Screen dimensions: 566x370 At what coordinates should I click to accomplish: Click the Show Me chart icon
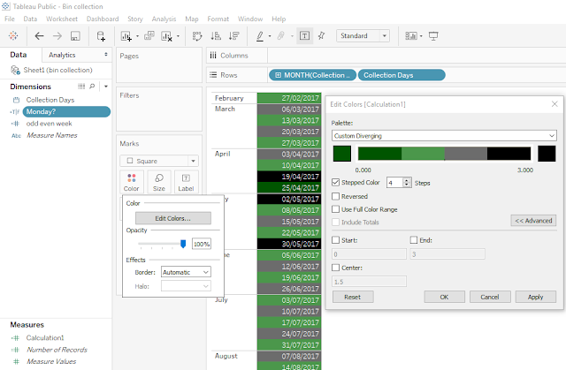[411, 35]
